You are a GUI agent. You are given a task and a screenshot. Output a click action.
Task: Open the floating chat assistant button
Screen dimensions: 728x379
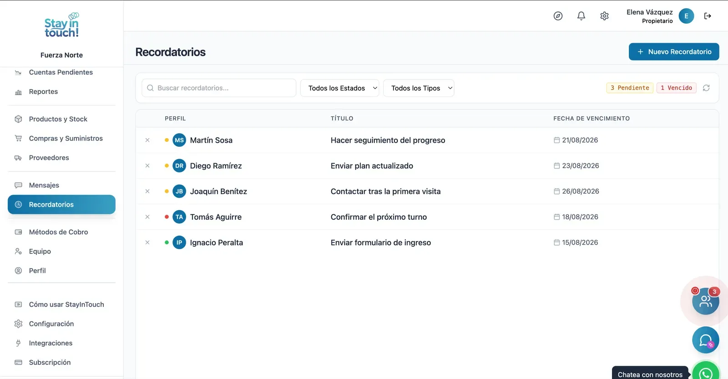(706, 340)
